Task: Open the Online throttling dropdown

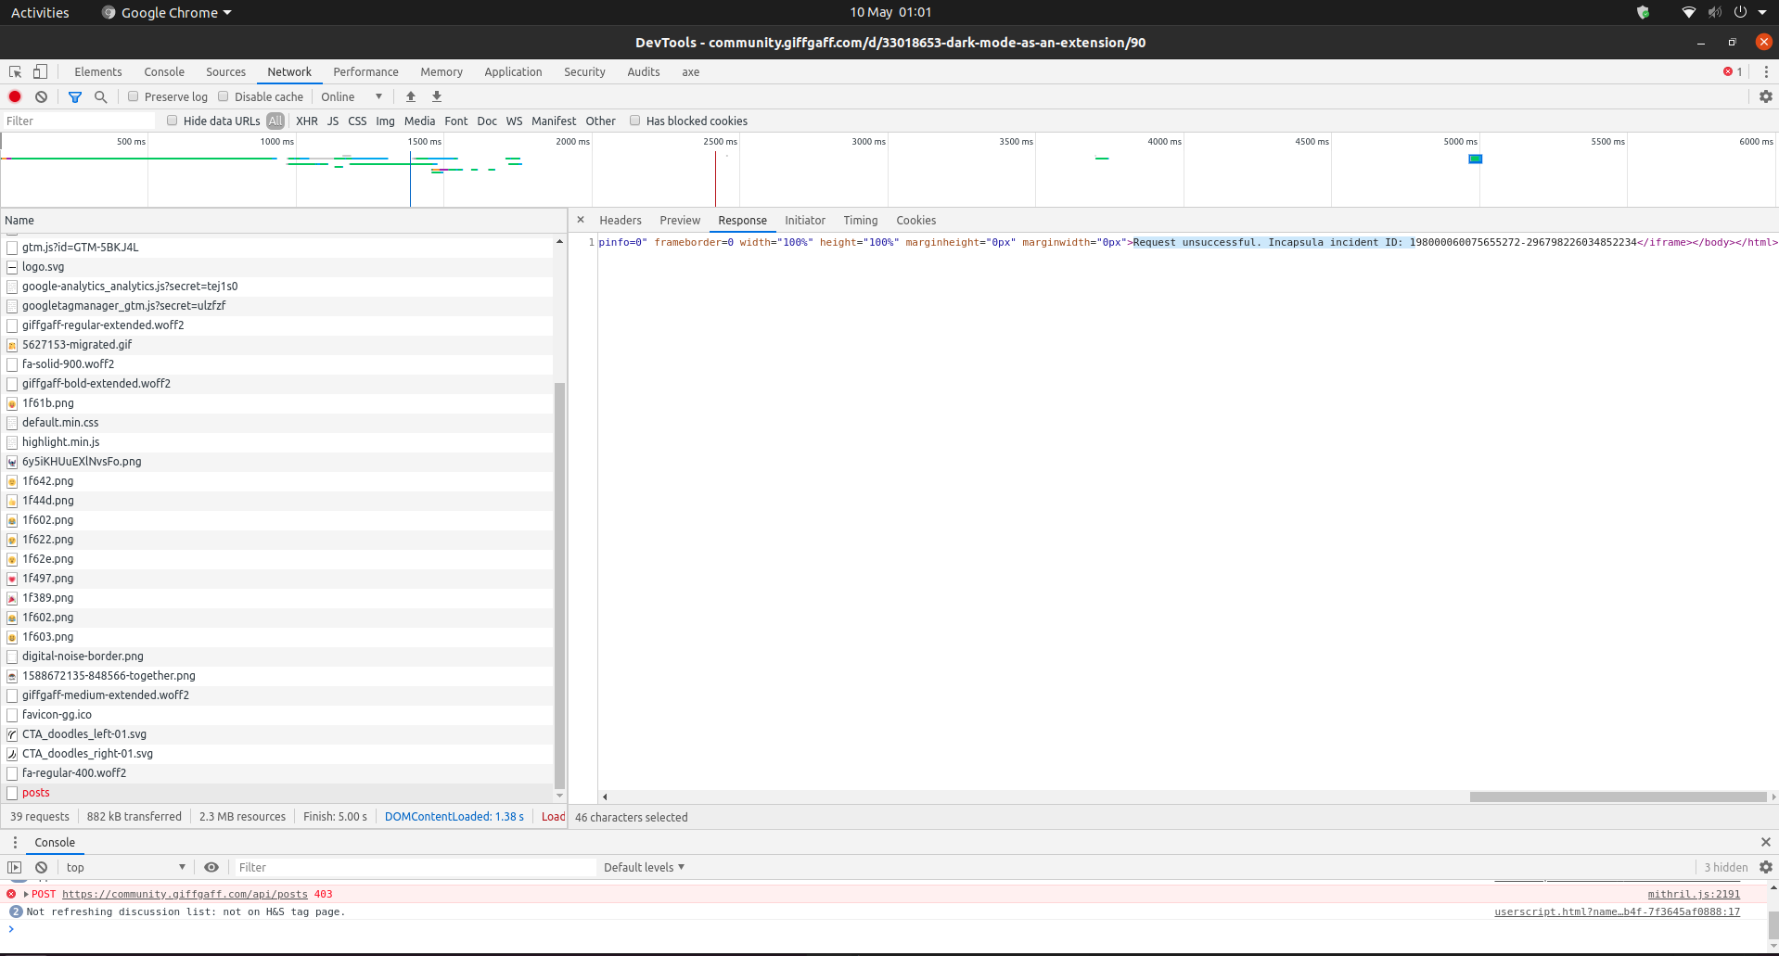Action: coord(351,96)
